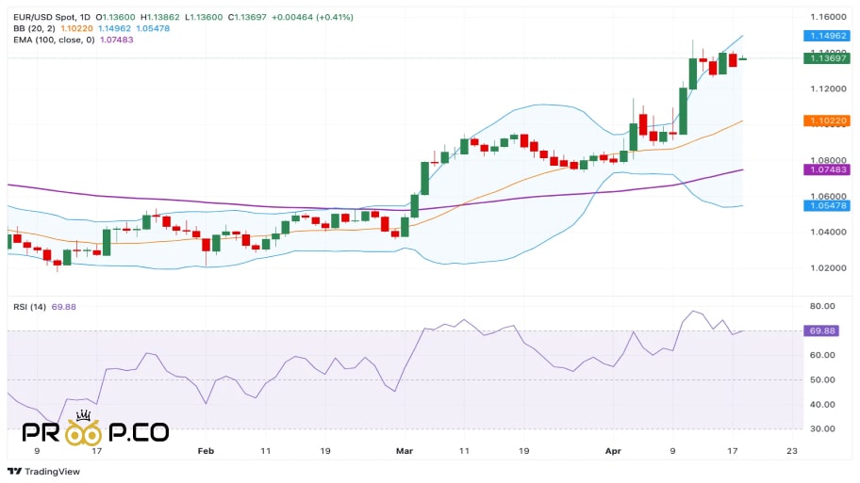Click the 23 date label on time axis
This screenshot has width=860, height=483.
[x=791, y=451]
